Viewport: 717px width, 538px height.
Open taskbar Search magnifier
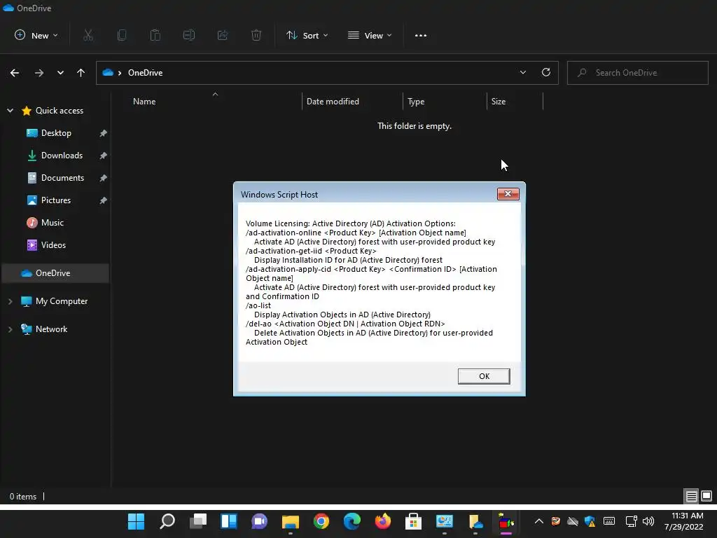[167, 521]
